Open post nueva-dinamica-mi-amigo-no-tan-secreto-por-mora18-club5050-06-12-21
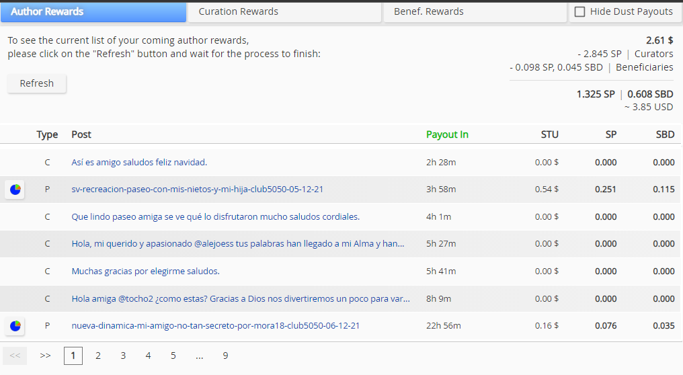 coord(216,326)
